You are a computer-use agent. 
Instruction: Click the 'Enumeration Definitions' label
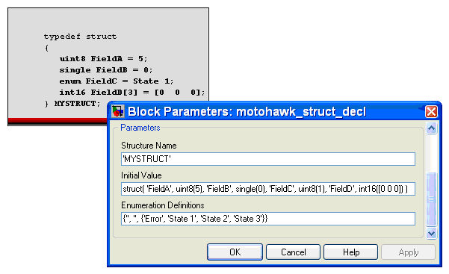coord(163,205)
